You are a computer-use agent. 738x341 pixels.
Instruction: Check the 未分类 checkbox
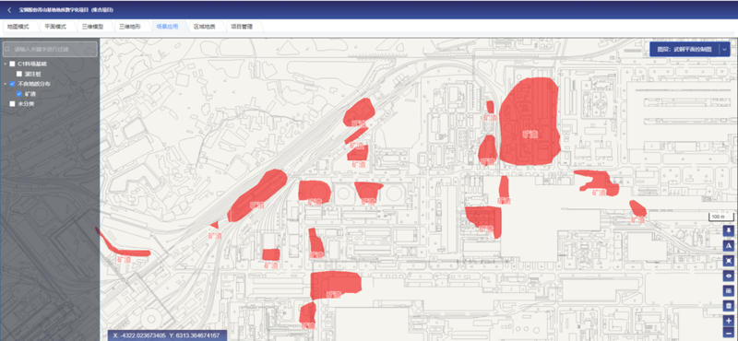point(12,104)
